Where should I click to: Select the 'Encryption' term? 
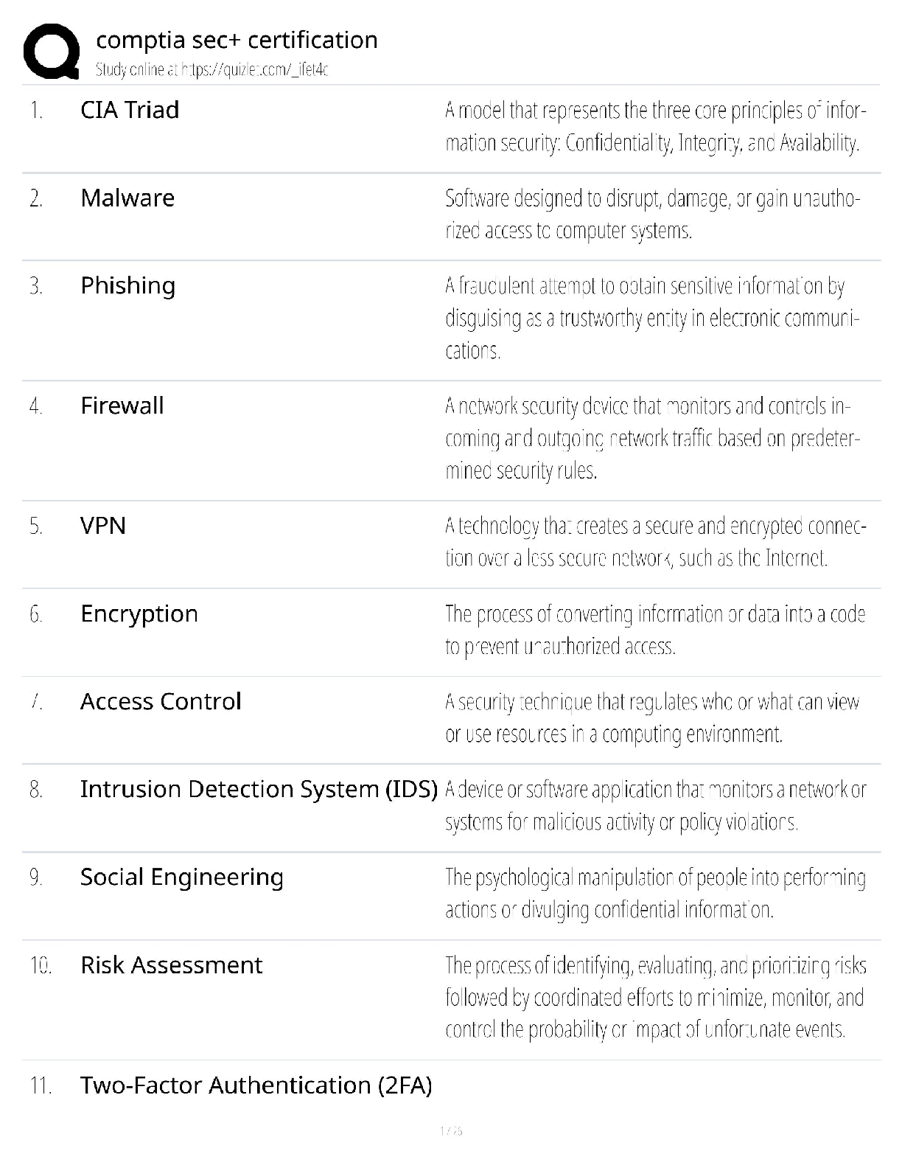point(139,613)
